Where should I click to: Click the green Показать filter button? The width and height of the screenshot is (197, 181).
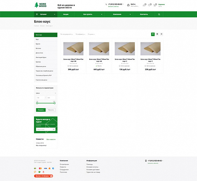(x=41, y=110)
